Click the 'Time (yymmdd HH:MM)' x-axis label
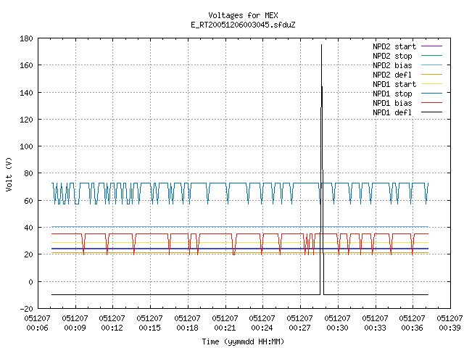This screenshot has width=464, height=348. 243,341
